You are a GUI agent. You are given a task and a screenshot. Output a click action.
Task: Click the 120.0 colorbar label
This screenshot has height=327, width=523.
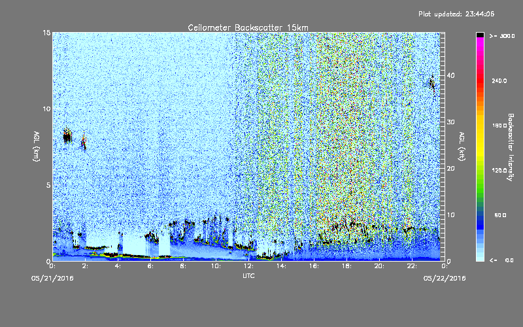pyautogui.click(x=499, y=171)
